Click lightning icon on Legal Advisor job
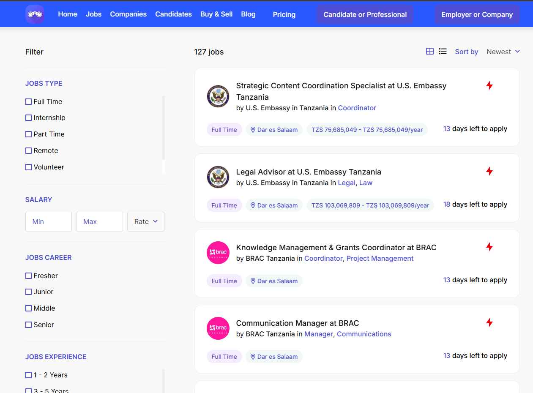533x393 pixels. 489,171
